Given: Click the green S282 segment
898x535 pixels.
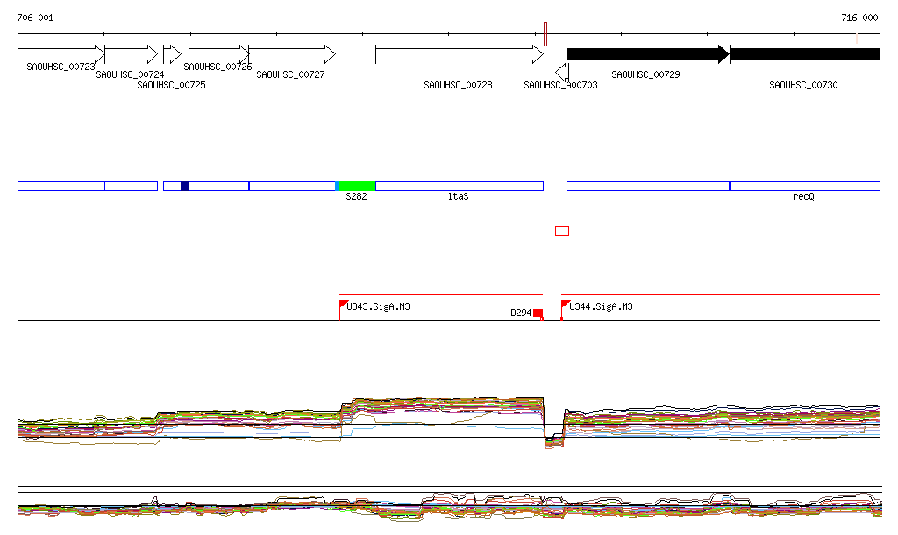Looking at the screenshot, I should pyautogui.click(x=358, y=186).
